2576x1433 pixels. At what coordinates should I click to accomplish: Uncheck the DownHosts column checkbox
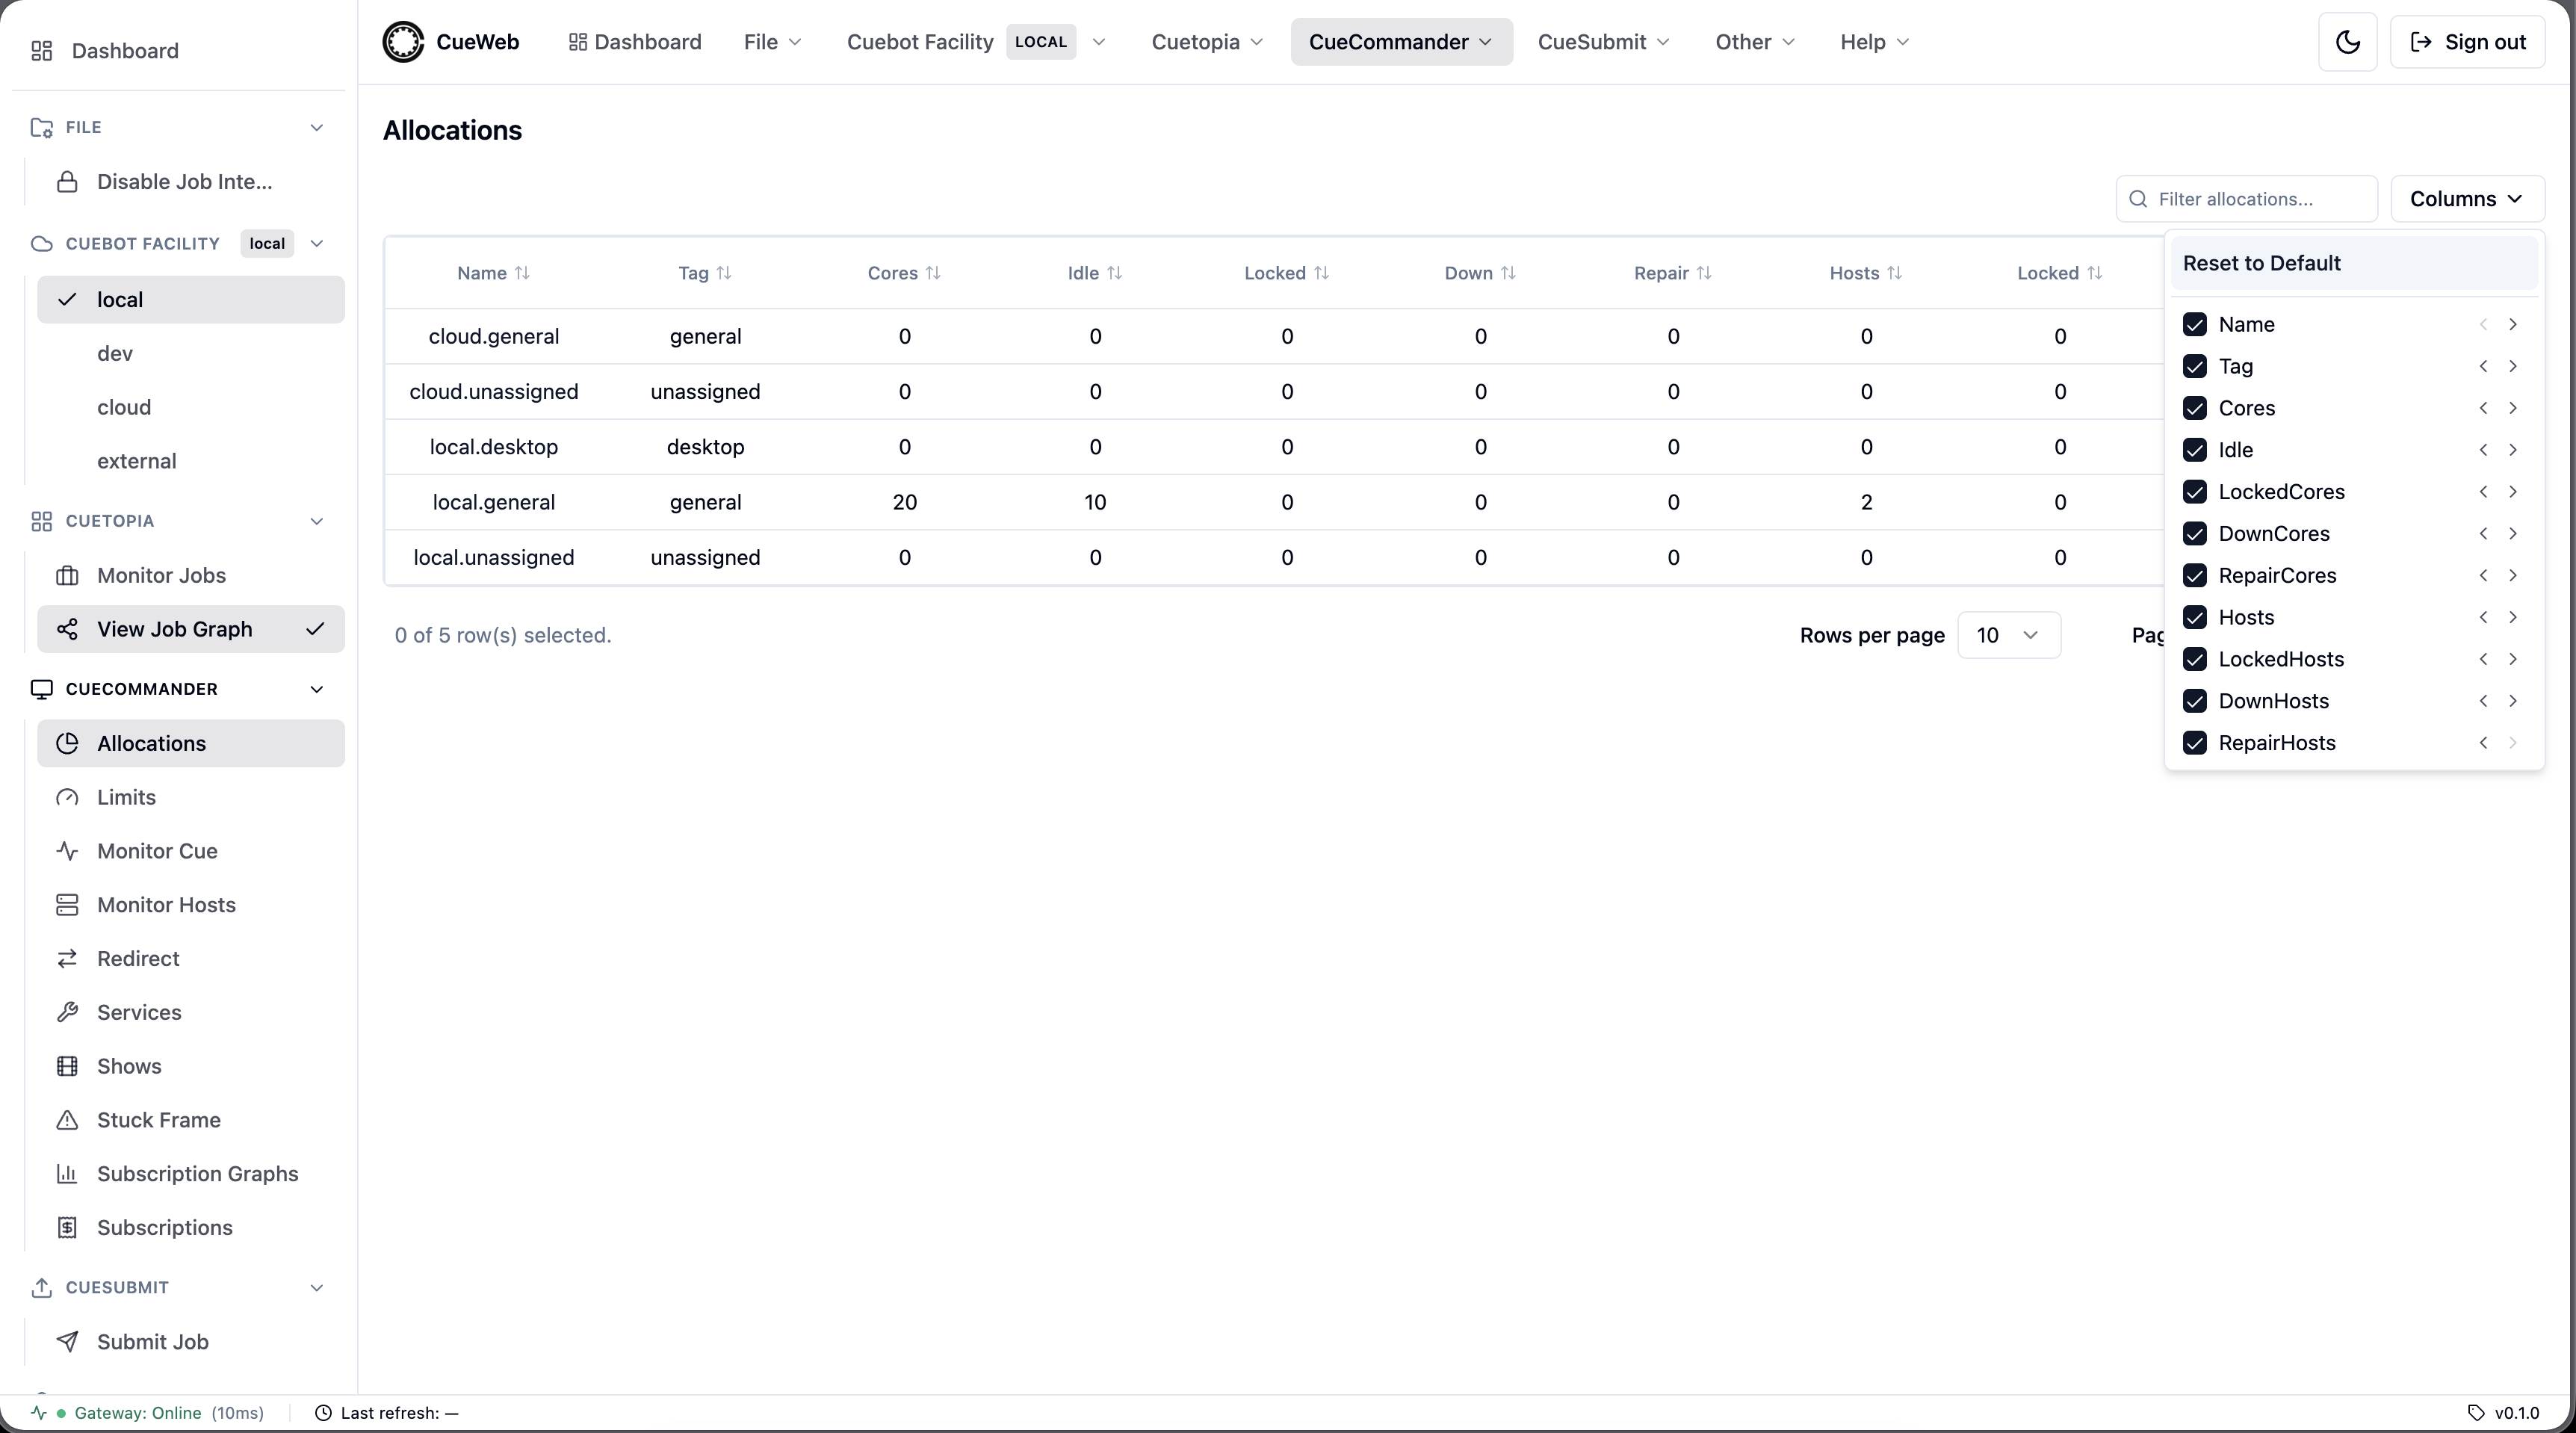(2195, 702)
